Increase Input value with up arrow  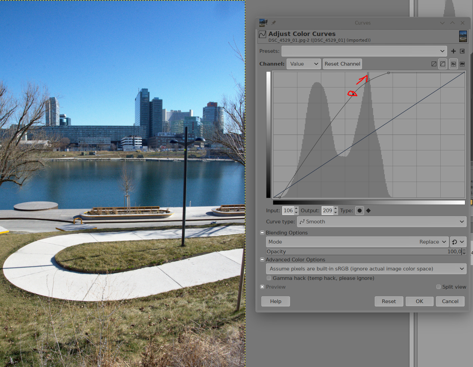296,209
